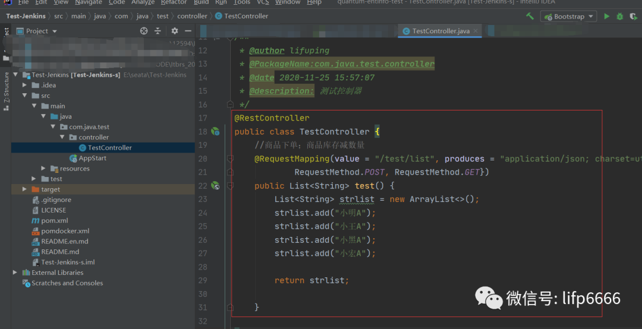Click the Build project hammer icon
642x329 pixels.
(x=530, y=17)
